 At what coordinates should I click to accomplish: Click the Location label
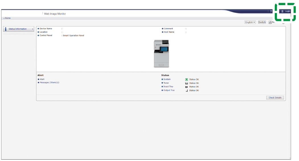pos(44,32)
